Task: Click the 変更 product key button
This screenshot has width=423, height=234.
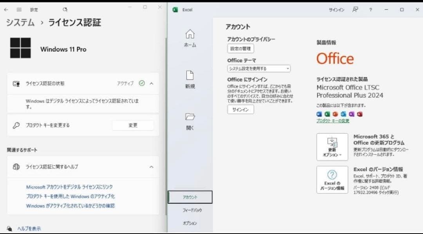Action: tap(133, 125)
